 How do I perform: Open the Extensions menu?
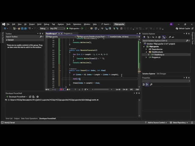[x=77, y=24]
